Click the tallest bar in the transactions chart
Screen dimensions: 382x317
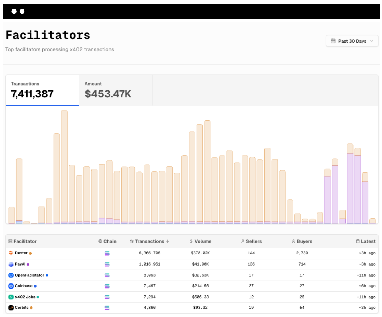coord(64,167)
